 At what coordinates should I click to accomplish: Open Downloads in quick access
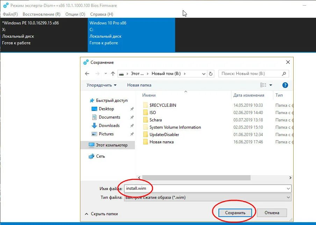109,126
